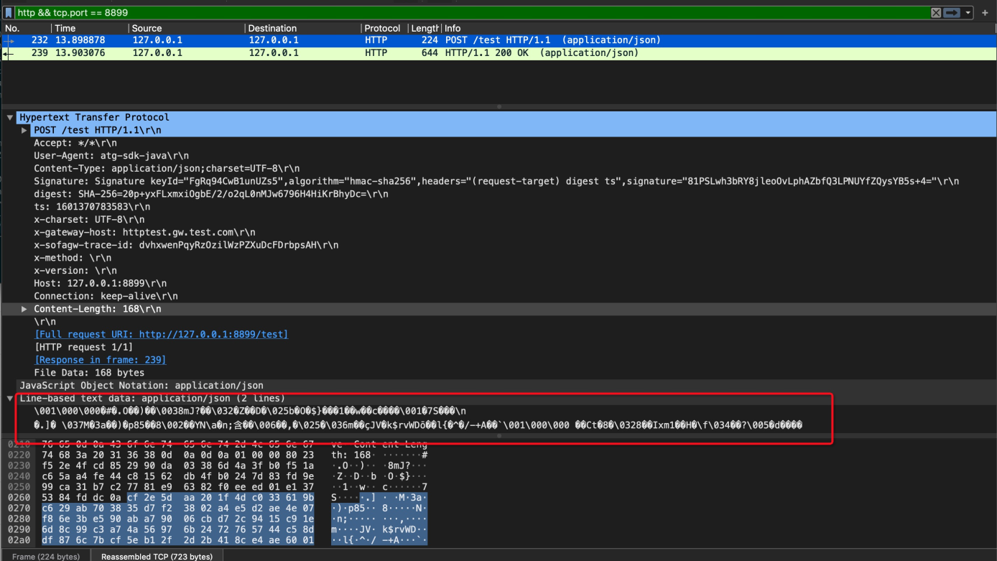Open the recent filter history dropdown

tap(968, 13)
